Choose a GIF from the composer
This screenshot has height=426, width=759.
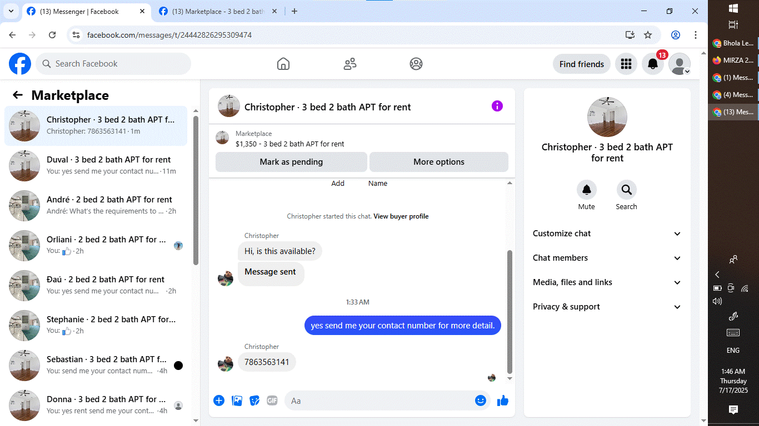272,400
